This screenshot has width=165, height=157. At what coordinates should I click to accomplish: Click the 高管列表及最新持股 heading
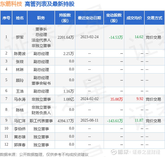coord(50,4)
